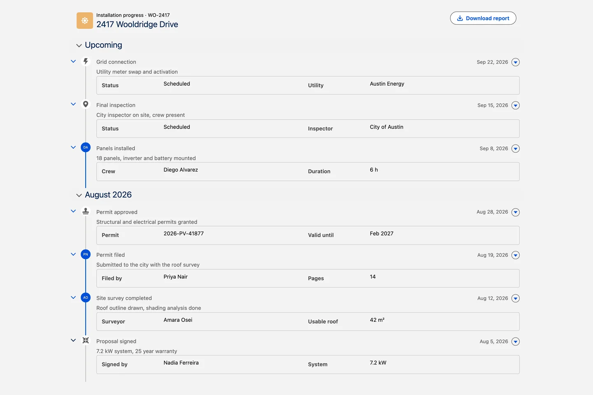Click the stamp icon for Permit approved
Screen dimensions: 593x395
point(86,211)
